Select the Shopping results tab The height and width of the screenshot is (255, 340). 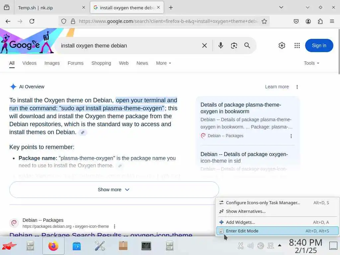coord(101,63)
